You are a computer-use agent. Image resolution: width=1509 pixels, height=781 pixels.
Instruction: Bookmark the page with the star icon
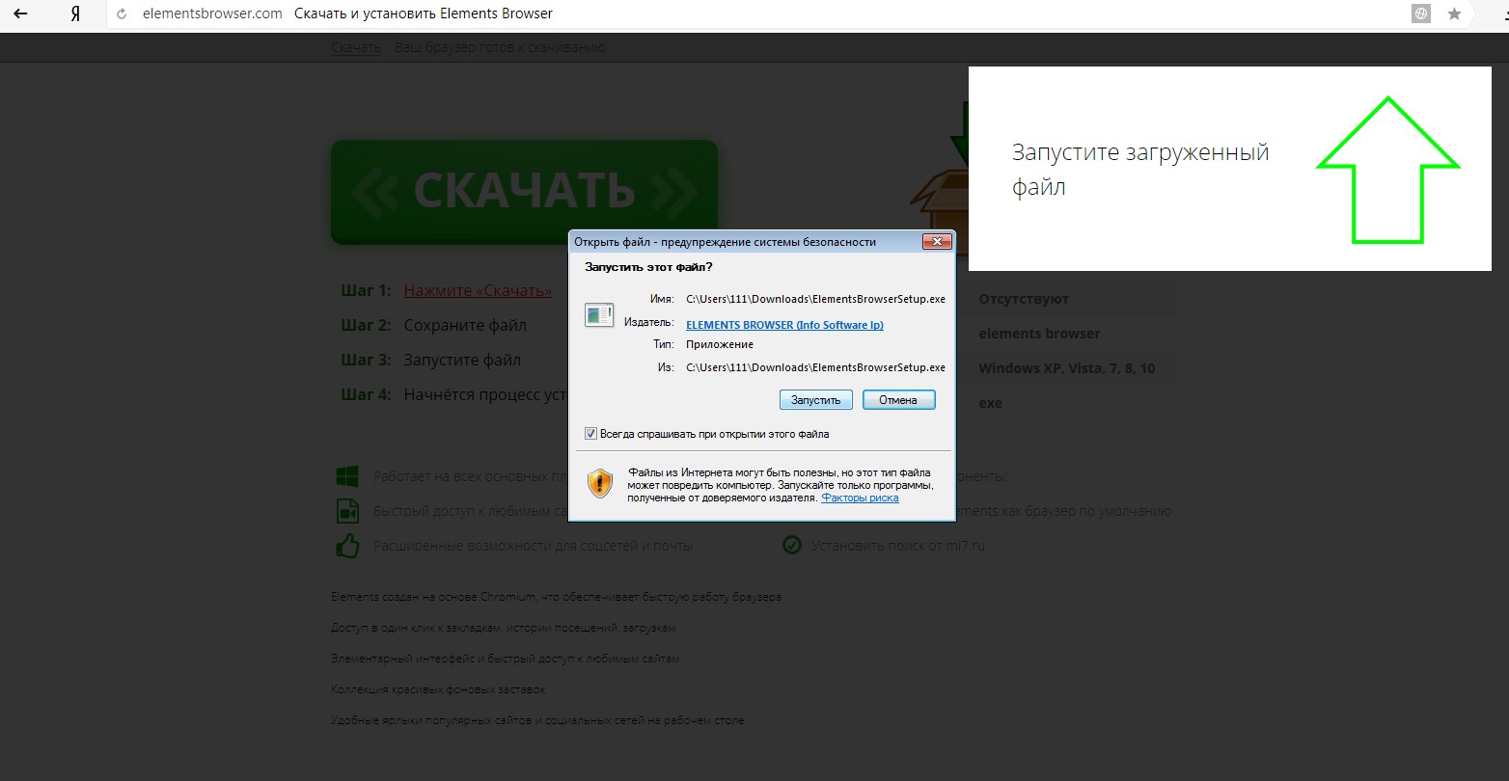tap(1454, 14)
